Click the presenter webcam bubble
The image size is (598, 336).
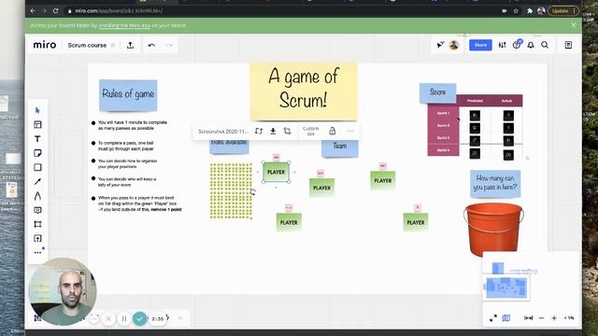[x=63, y=292]
